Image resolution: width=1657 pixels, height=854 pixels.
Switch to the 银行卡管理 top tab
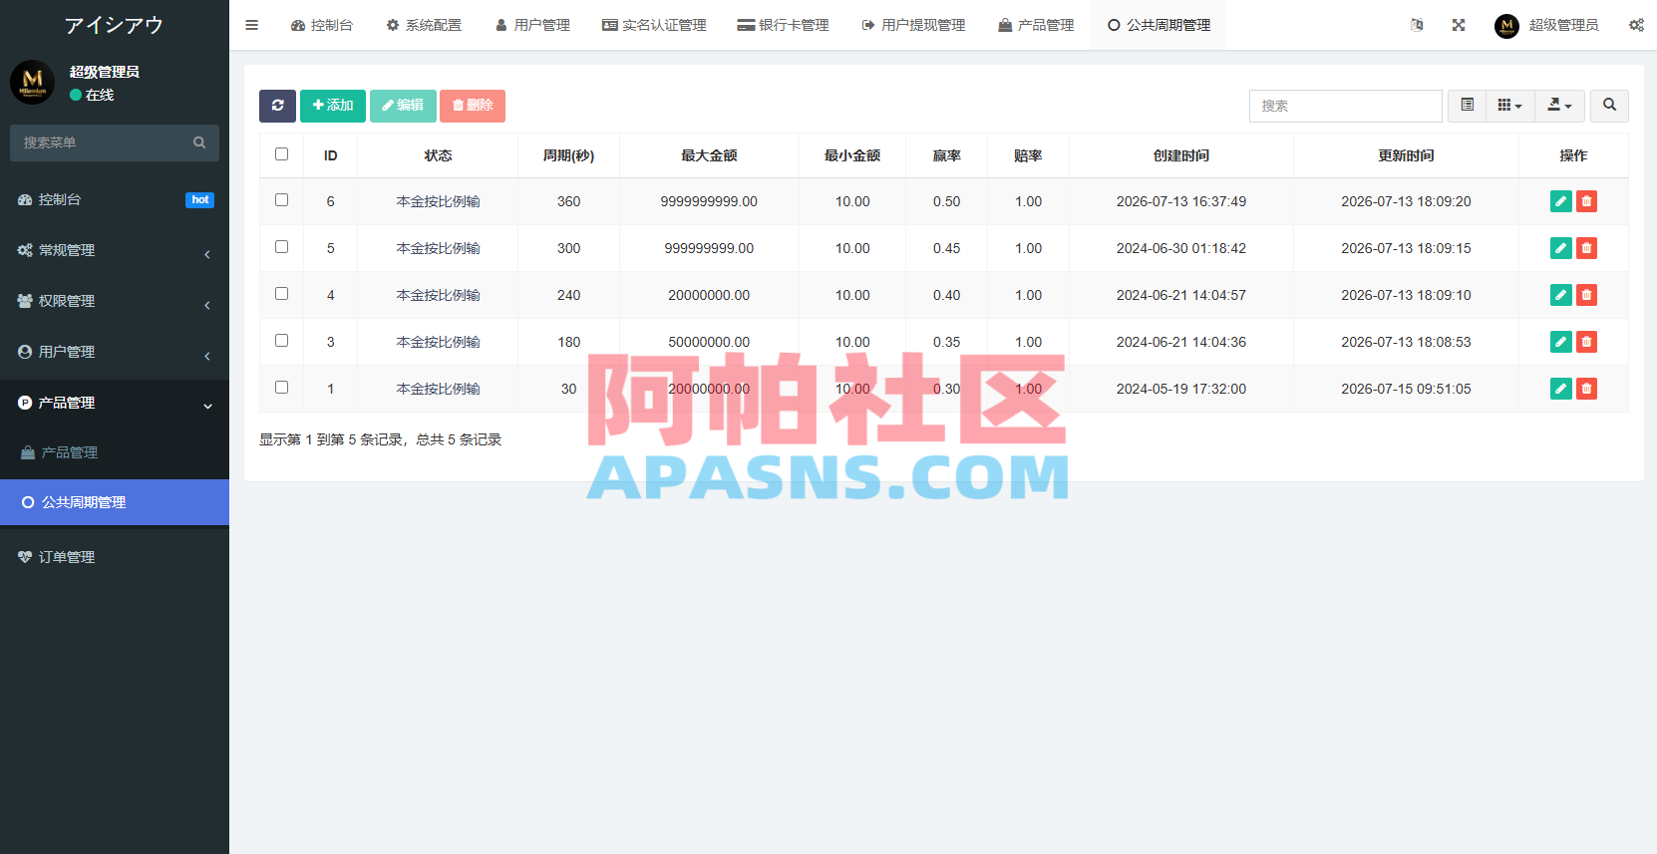[783, 25]
